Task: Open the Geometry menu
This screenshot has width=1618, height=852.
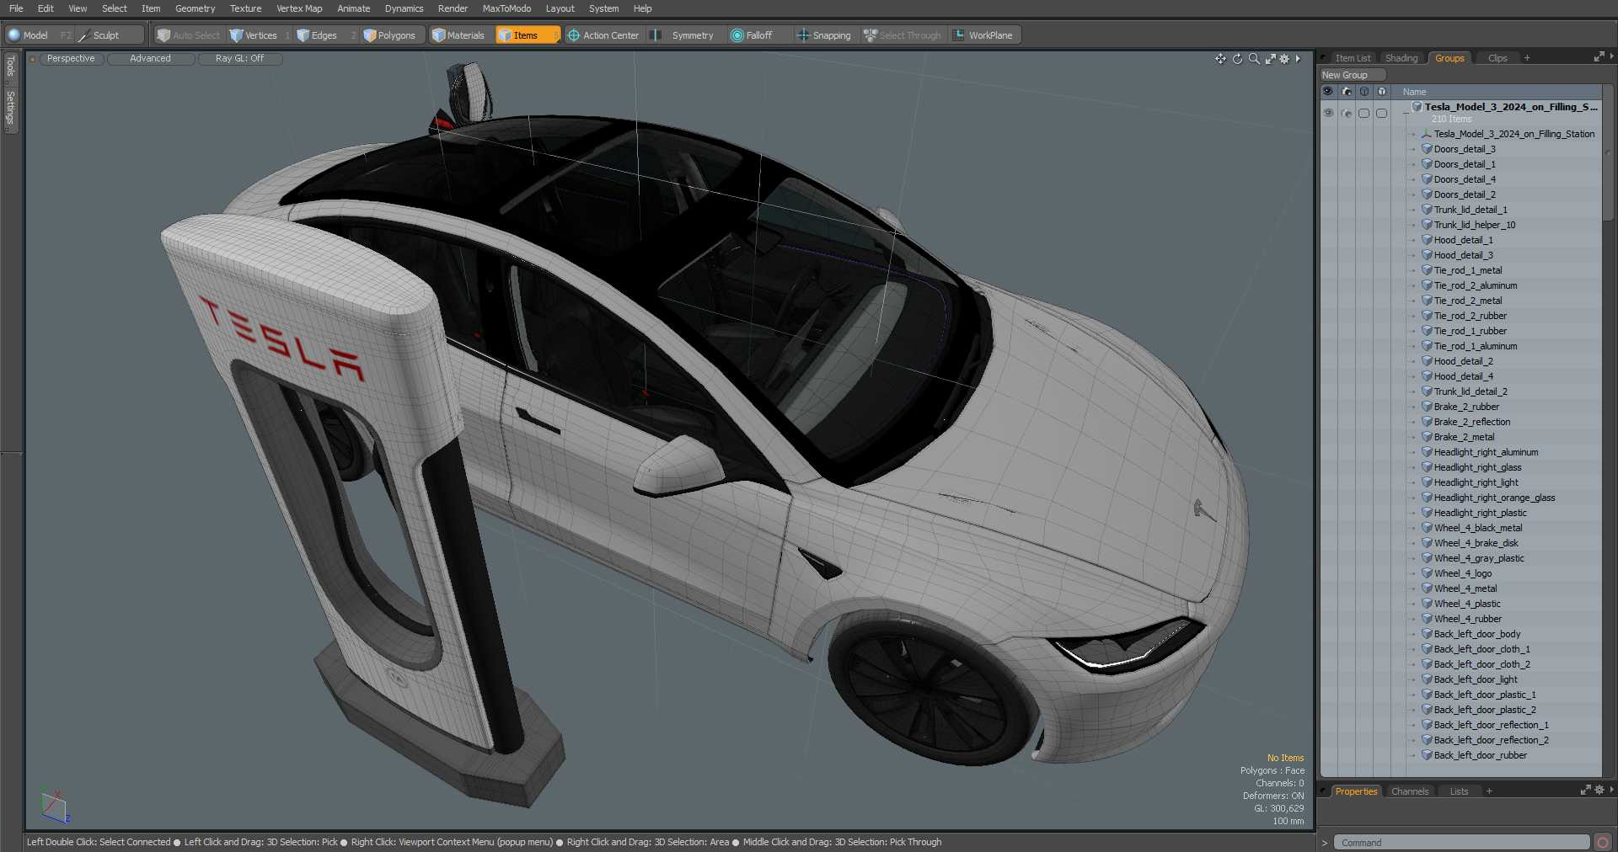Action: 195,8
